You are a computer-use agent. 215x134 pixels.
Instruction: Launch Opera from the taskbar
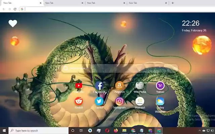(x=107, y=131)
